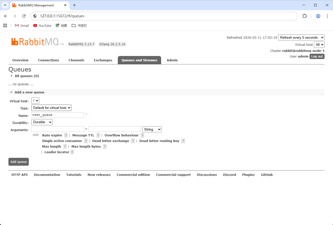Open the apps grid in bookmarks bar

click(5, 25)
